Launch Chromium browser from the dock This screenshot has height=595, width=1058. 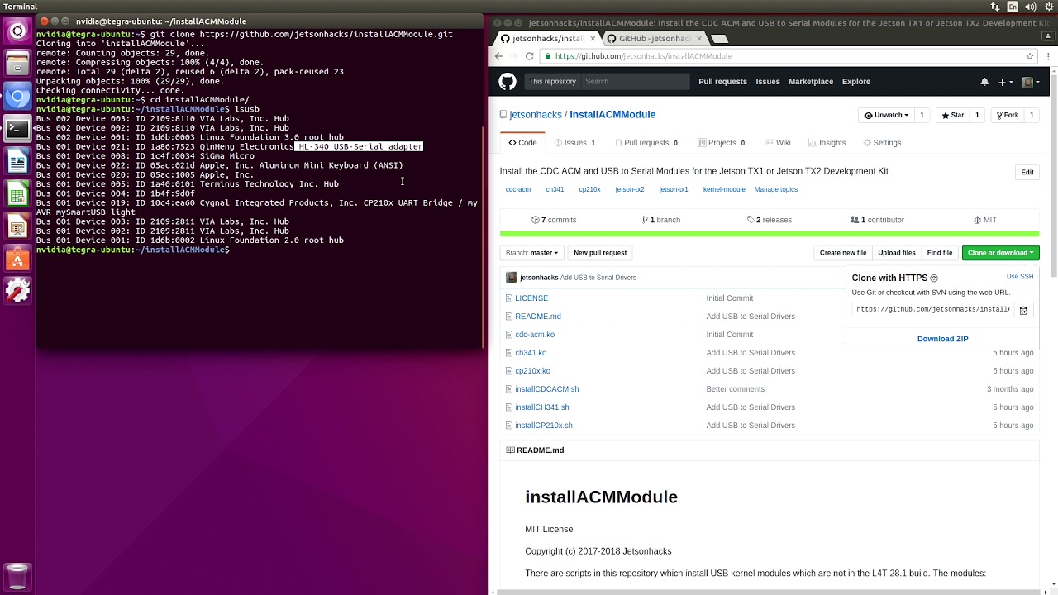(x=17, y=97)
